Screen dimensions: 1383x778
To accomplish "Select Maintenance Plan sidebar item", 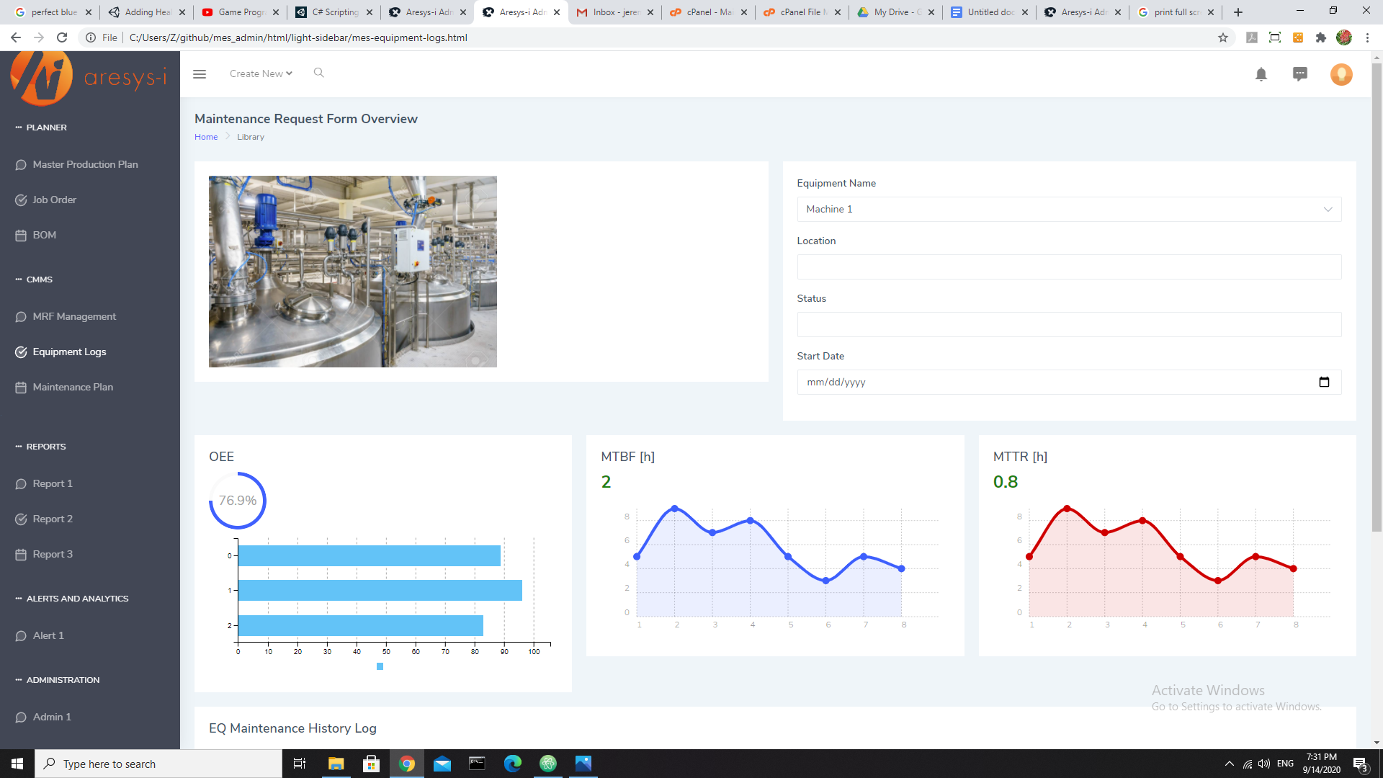I will 73,387.
